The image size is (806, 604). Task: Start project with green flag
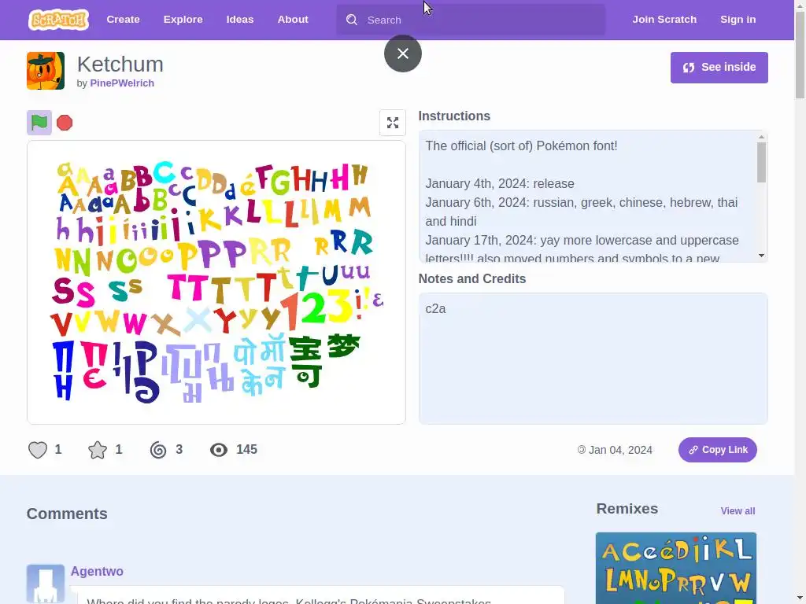pos(39,123)
